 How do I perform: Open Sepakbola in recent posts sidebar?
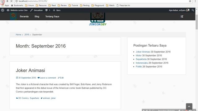pyautogui.click(x=141, y=59)
